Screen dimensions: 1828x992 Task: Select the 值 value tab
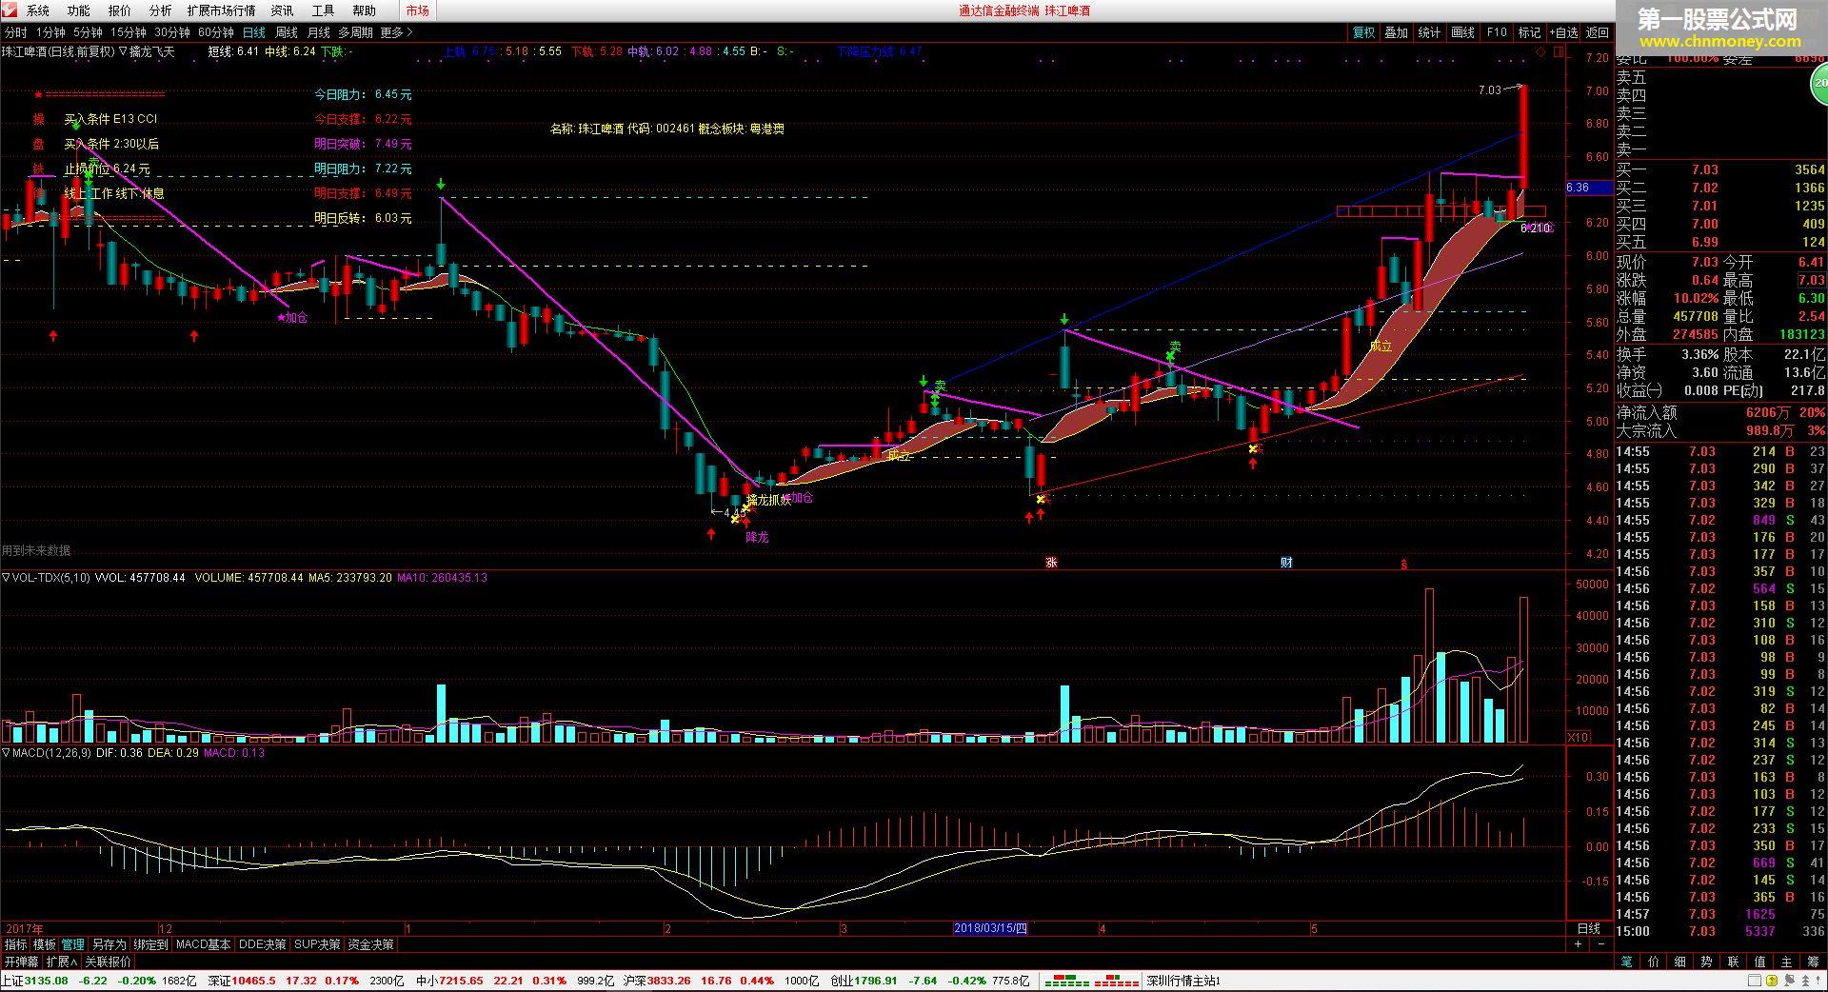1759,962
